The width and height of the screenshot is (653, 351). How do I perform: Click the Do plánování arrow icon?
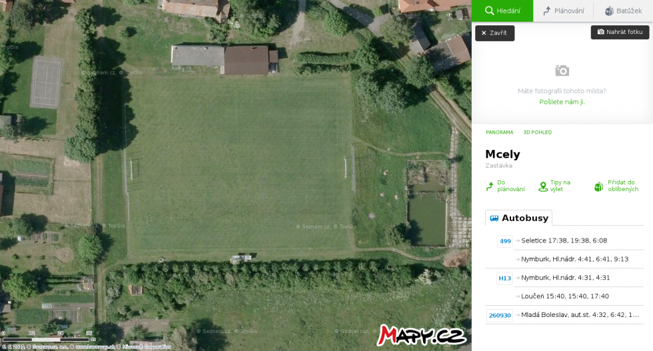click(490, 186)
